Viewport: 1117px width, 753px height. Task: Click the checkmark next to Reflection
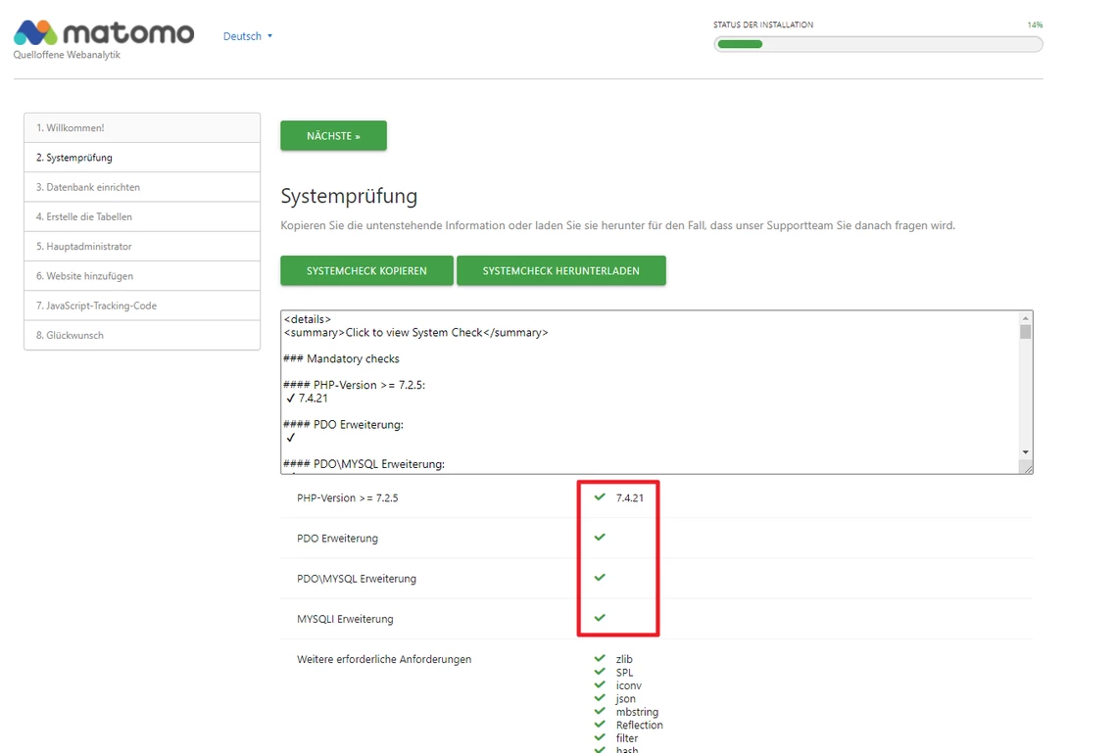pos(600,725)
